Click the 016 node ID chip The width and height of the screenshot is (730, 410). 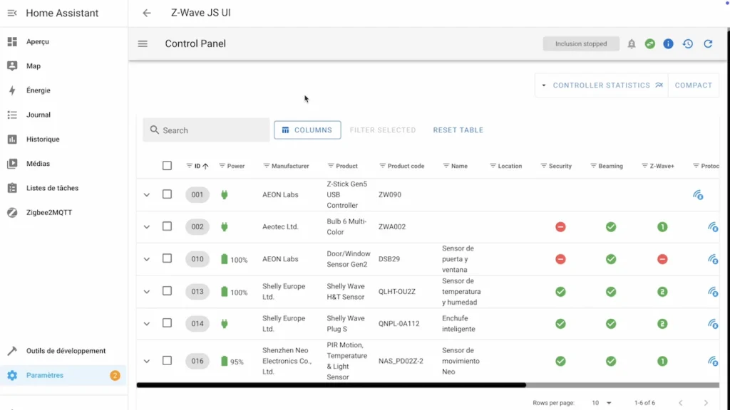coord(197,361)
